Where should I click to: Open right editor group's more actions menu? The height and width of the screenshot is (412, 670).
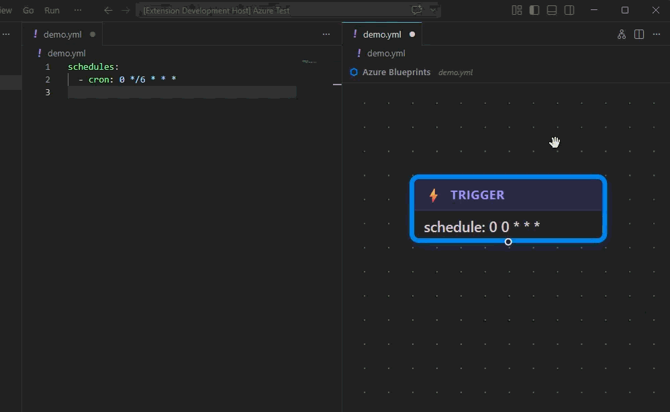pos(657,34)
